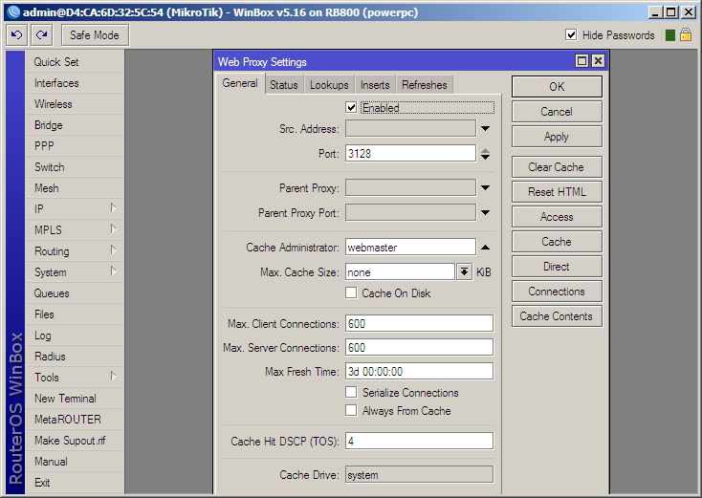The image size is (702, 498).
Task: Expand the Parent Proxy field arrow
Action: (485, 187)
